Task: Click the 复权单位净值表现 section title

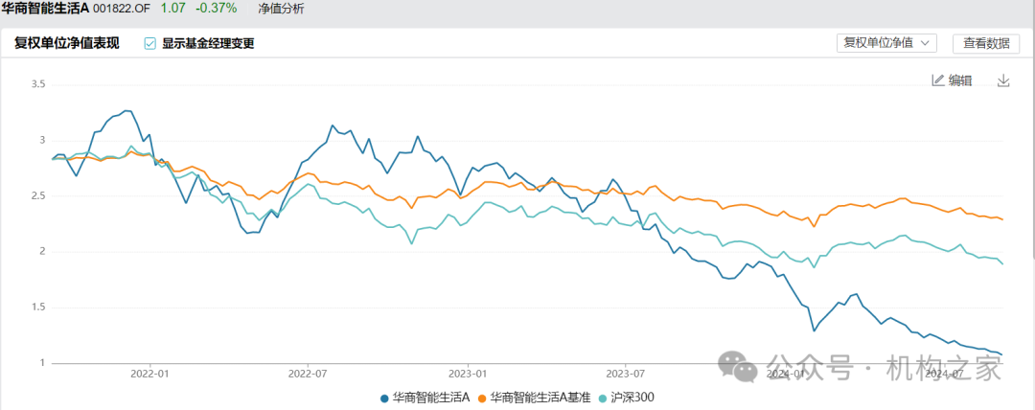Action: click(x=66, y=43)
